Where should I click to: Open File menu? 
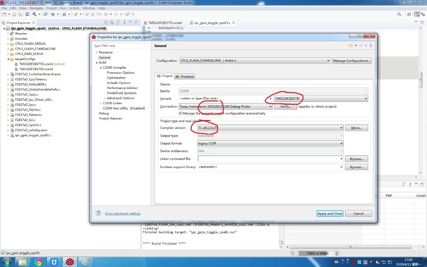[4, 8]
